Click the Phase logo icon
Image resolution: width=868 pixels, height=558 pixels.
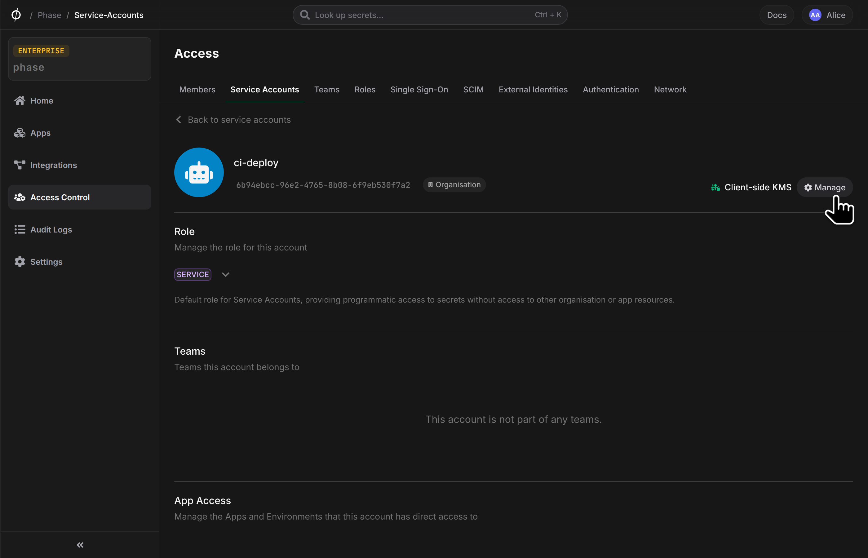tap(16, 15)
